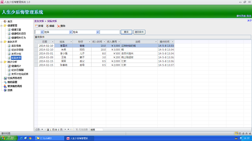This screenshot has width=252, height=141.
Task: Collapse the 健康管理 tree folder
Action: [x=2, y=25]
